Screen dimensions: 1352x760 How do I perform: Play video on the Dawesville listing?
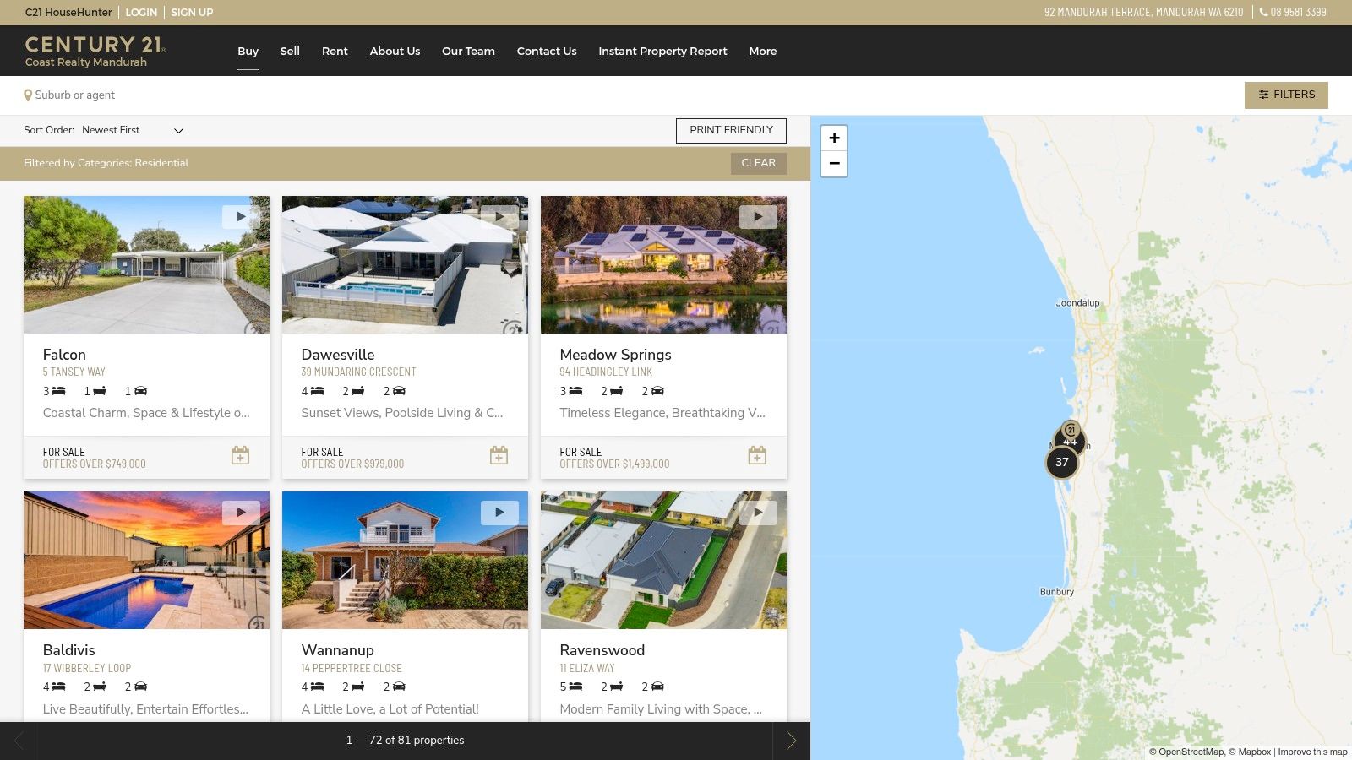499,217
